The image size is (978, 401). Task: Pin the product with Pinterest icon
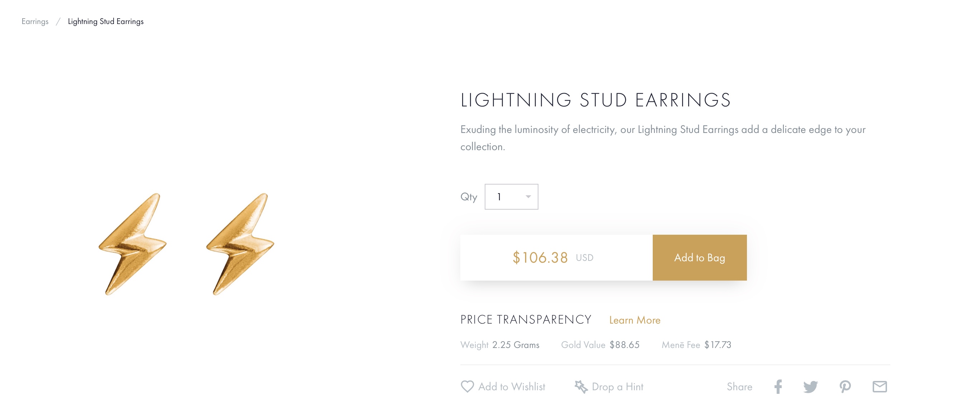click(845, 387)
